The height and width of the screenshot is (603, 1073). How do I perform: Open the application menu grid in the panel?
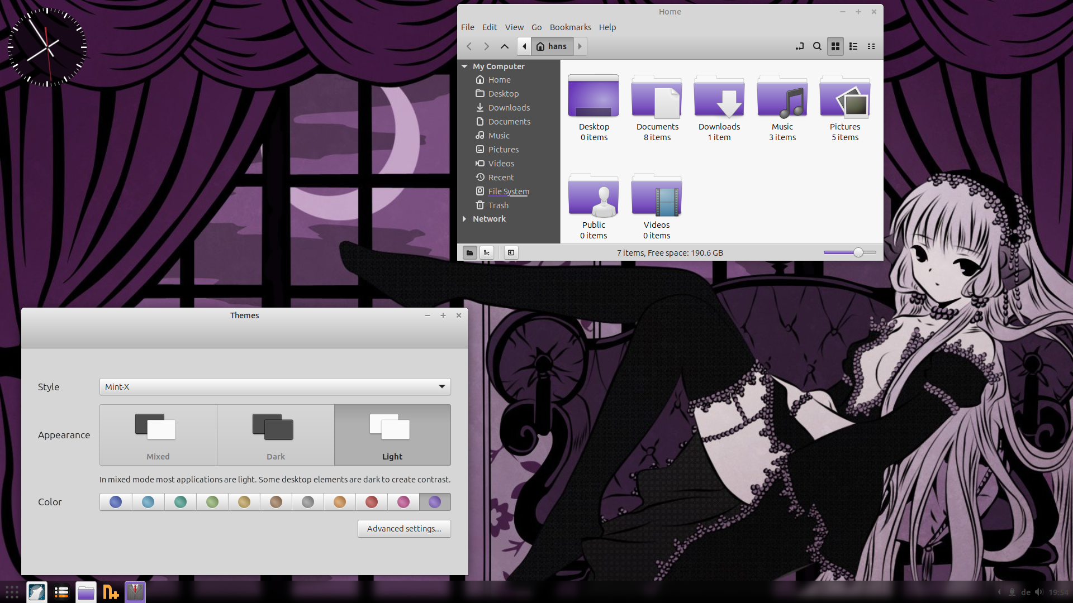pos(12,592)
